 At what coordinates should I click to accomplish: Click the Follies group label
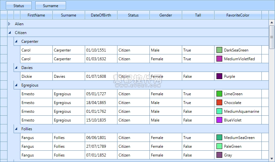tap(27, 129)
